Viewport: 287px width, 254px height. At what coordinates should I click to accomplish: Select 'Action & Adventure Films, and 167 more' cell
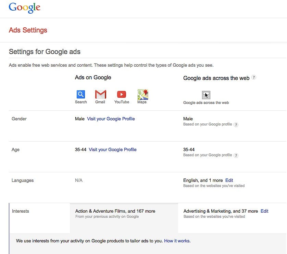(124, 218)
